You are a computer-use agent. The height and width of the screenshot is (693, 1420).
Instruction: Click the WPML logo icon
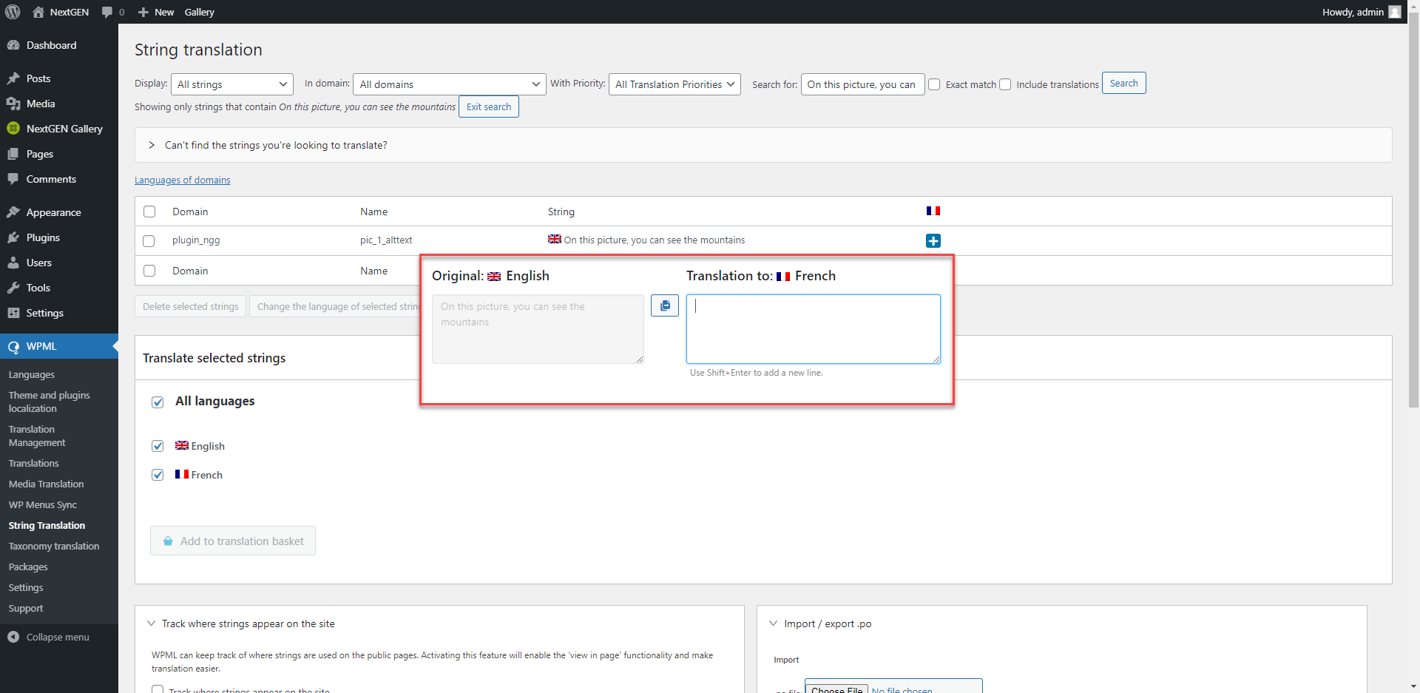click(13, 346)
